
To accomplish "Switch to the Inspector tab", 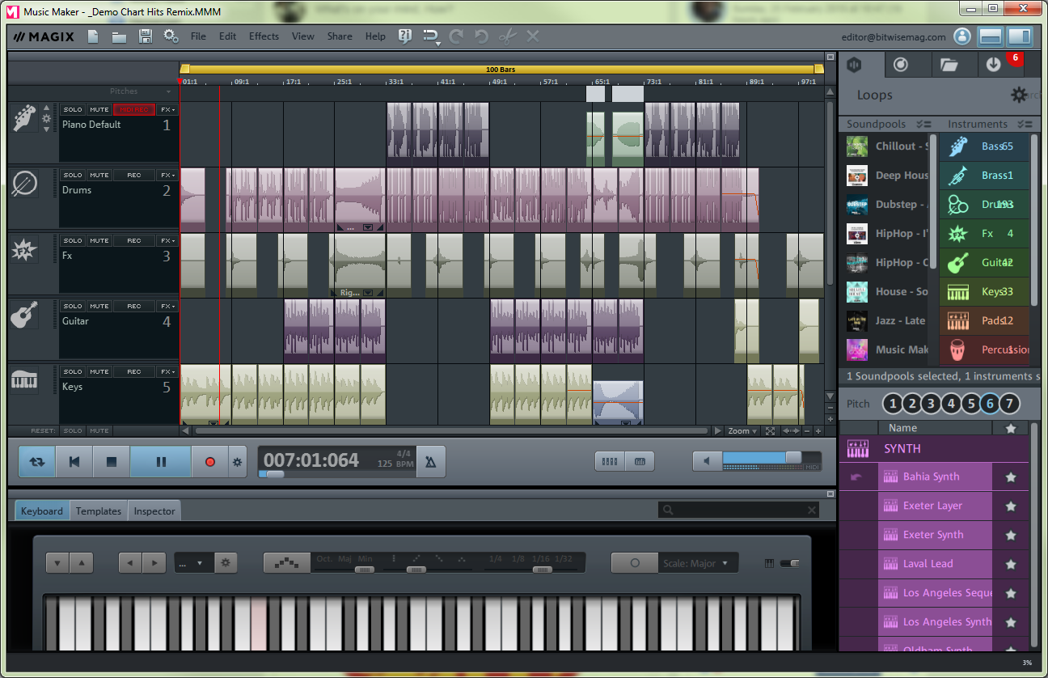I will coord(154,511).
